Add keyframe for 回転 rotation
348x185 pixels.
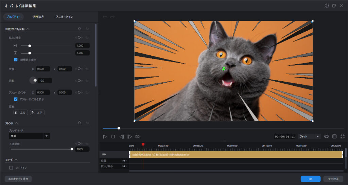[x=79, y=81]
